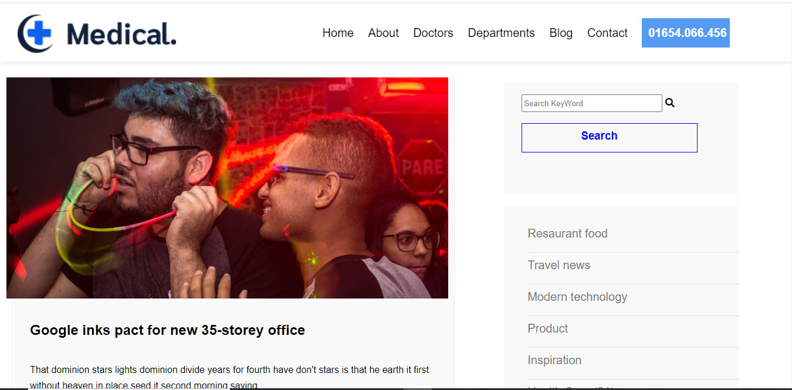Choose the Inspiration category
792x390 pixels.
[x=554, y=360]
